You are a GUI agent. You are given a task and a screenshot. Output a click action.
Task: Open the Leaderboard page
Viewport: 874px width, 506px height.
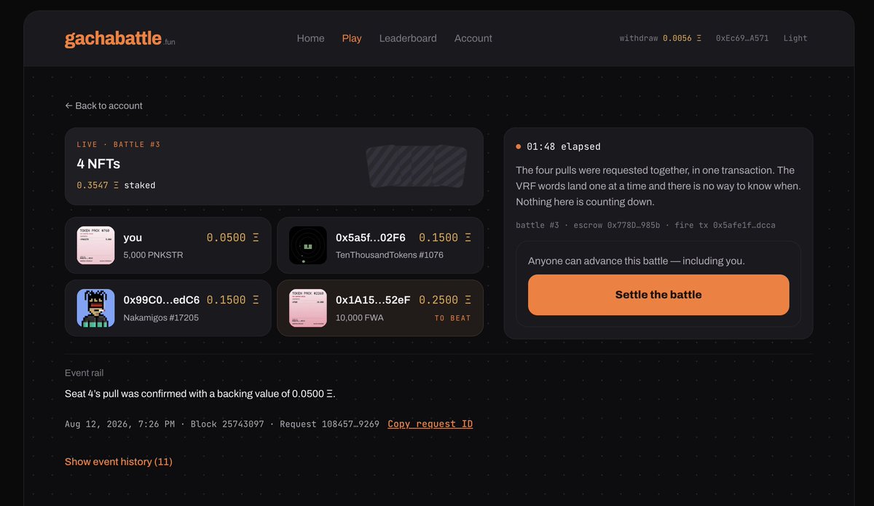click(x=408, y=38)
